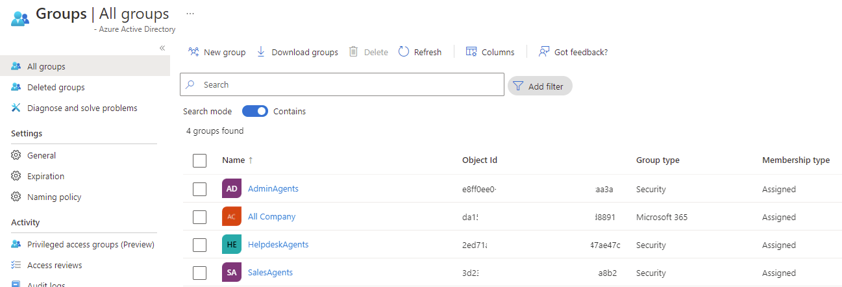Click the search magnifier icon
This screenshot has width=842, height=287.
(x=190, y=84)
